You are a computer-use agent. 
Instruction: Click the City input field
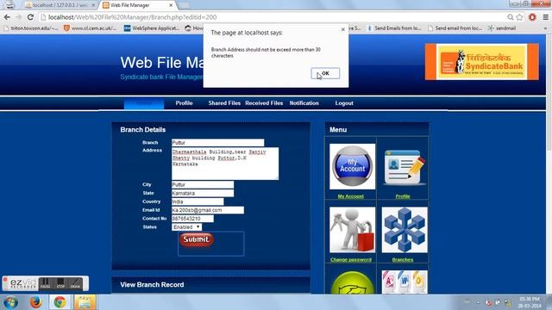203,184
